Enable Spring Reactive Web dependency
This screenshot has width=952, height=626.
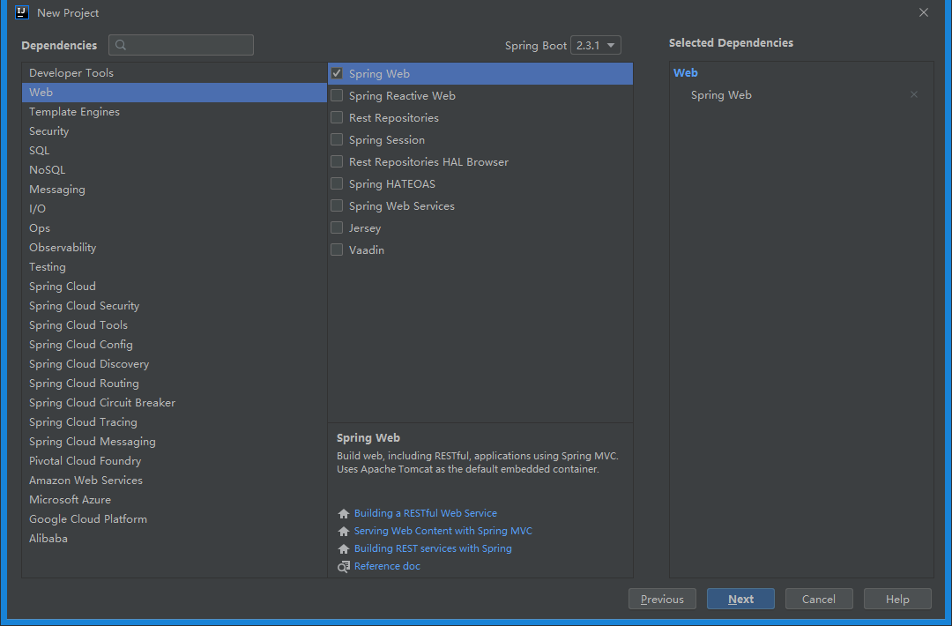point(337,95)
